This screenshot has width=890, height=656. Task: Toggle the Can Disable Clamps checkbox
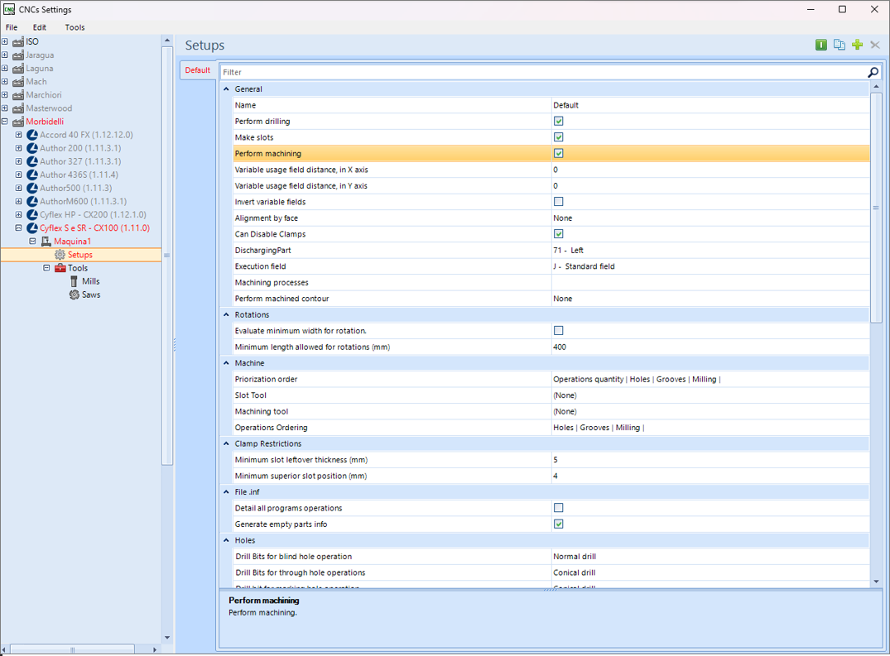(x=559, y=234)
